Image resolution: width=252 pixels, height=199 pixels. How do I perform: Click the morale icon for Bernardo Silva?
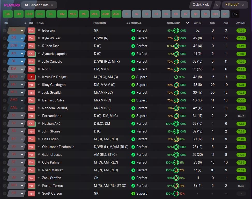[133, 100]
